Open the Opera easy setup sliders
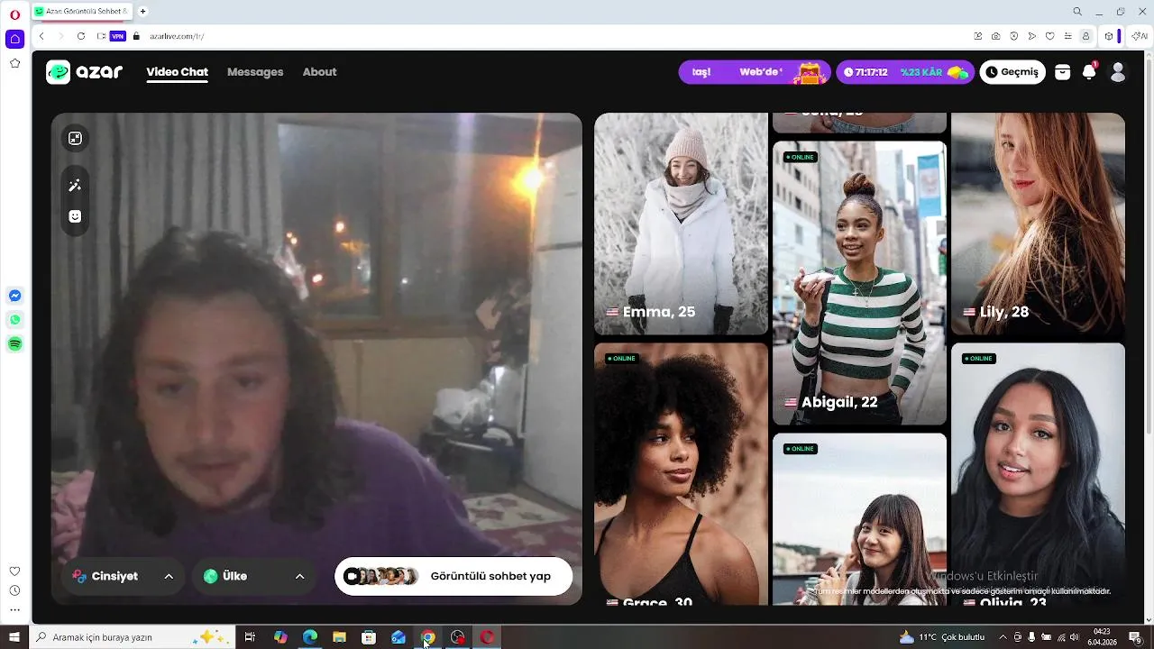Viewport: 1154px width, 649px height. click(1067, 36)
